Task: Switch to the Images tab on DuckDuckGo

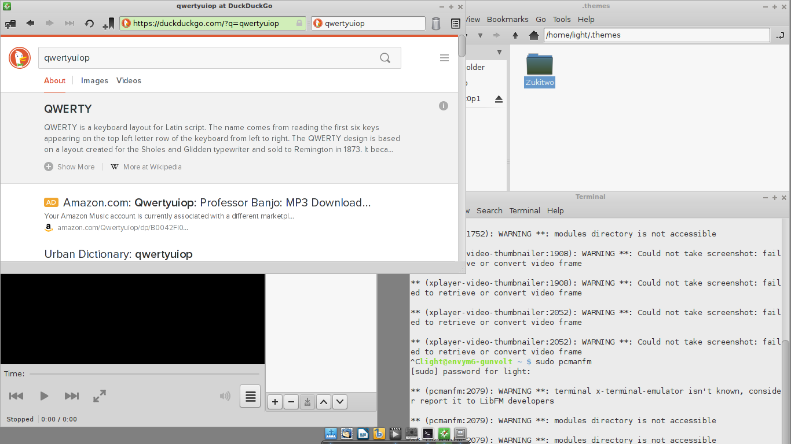Action: [94, 80]
